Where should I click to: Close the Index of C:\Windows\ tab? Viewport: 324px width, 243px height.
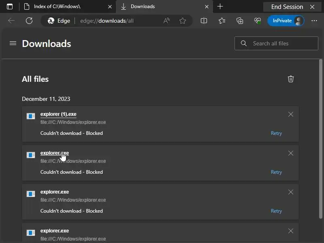[110, 7]
